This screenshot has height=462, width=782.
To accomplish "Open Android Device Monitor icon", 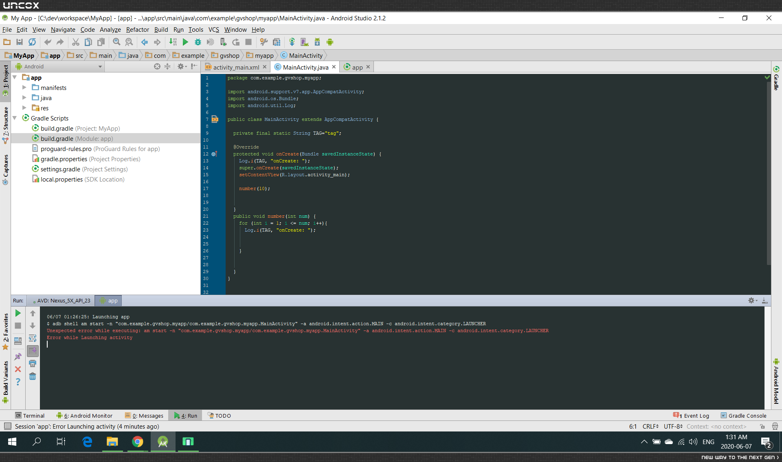I will pyautogui.click(x=330, y=42).
